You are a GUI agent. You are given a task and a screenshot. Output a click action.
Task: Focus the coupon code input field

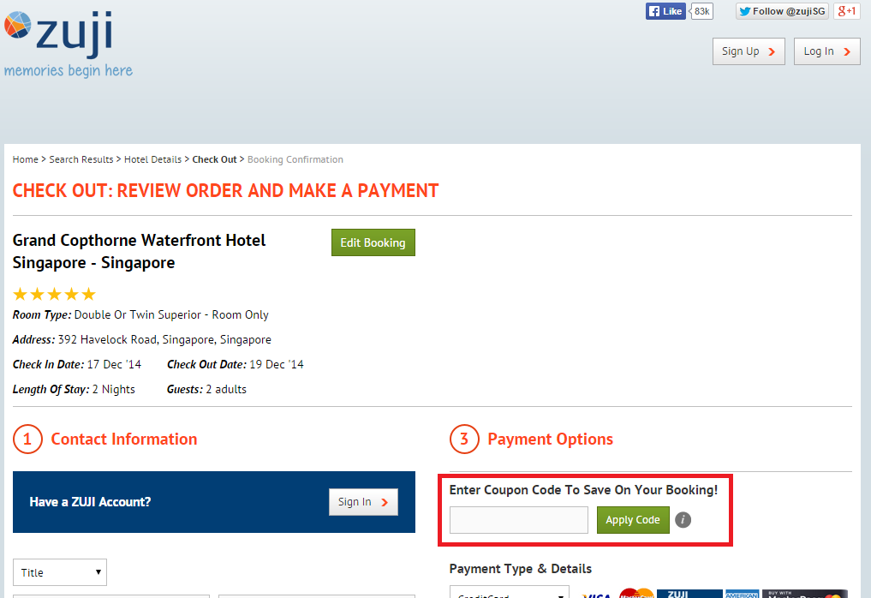[x=519, y=520]
